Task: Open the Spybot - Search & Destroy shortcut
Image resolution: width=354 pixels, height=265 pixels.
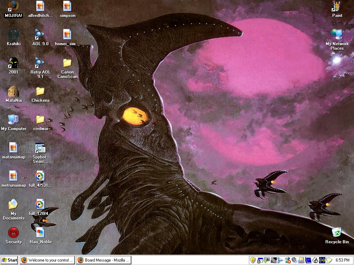Action: click(x=40, y=148)
